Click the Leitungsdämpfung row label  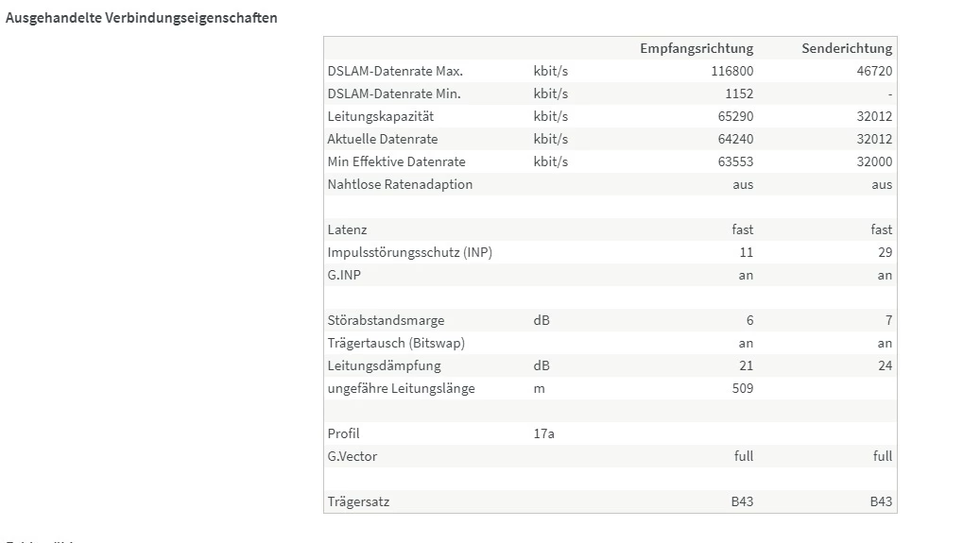click(x=384, y=365)
